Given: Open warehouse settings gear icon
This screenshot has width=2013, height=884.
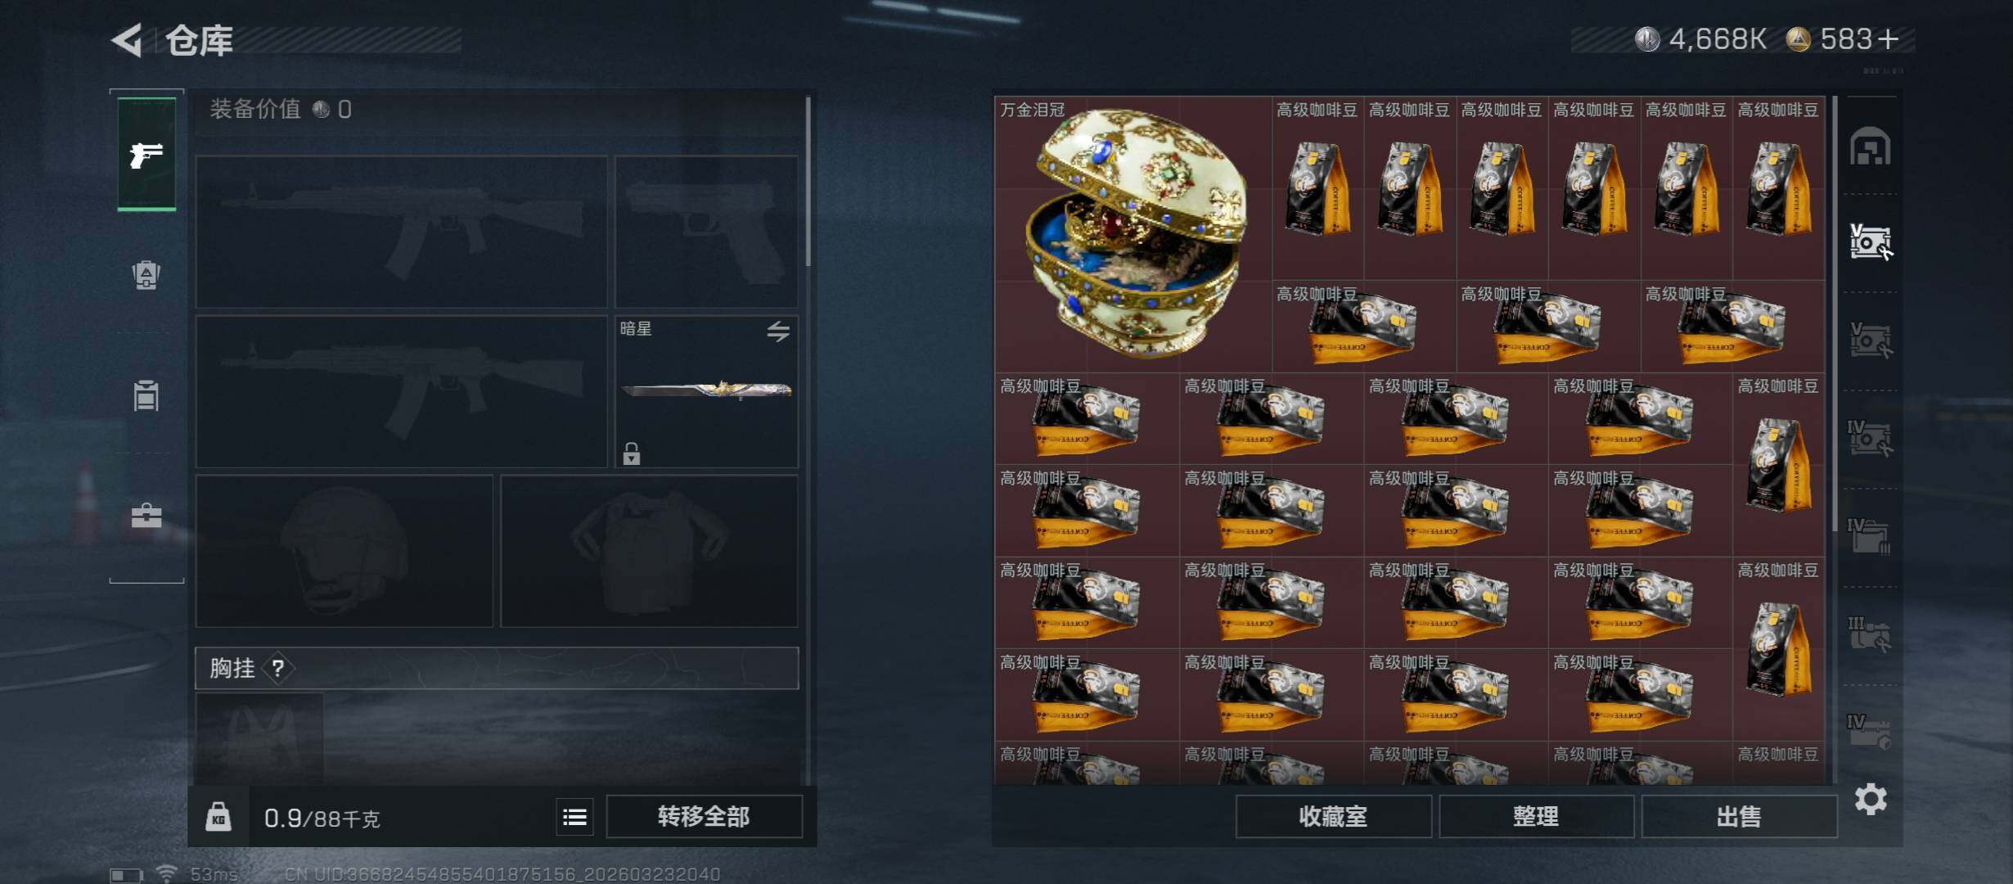Looking at the screenshot, I should pos(1871,799).
